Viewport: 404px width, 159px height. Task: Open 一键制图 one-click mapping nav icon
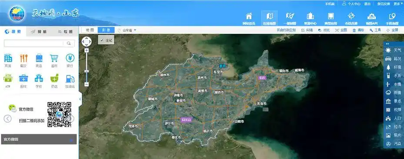[290, 18]
